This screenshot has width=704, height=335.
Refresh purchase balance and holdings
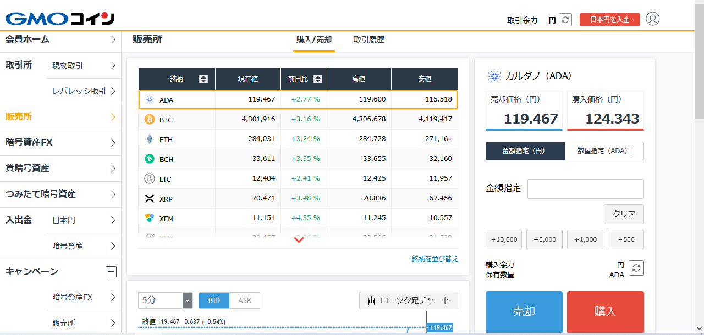click(x=636, y=268)
